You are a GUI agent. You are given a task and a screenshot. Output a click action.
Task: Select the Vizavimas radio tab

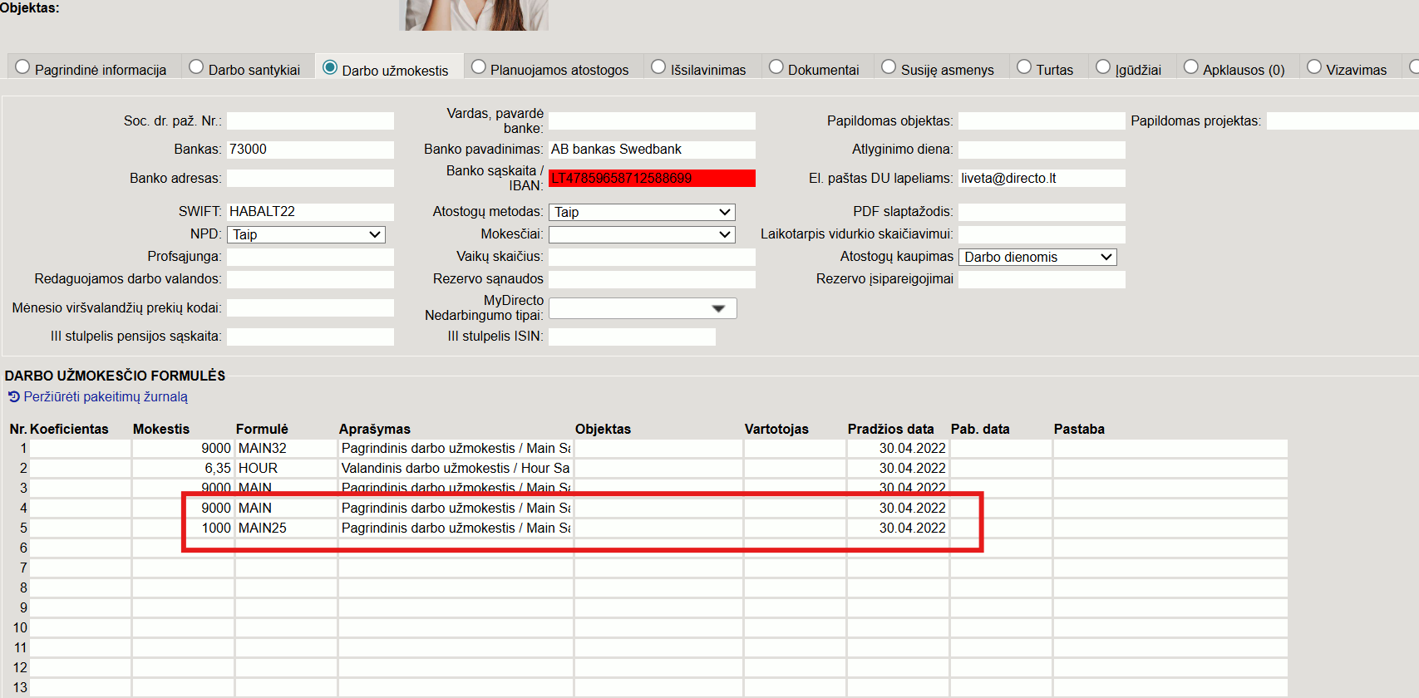pos(1314,67)
